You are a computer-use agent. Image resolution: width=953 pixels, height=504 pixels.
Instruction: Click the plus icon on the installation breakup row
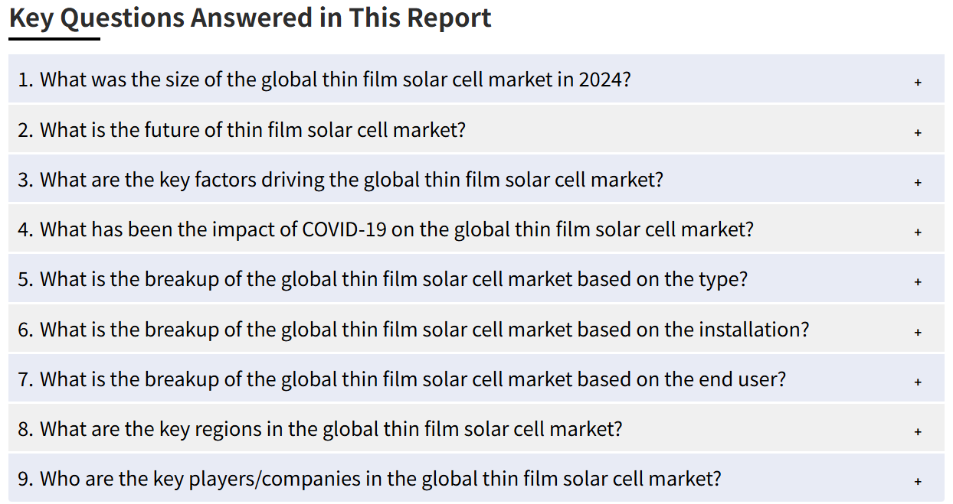point(917,332)
